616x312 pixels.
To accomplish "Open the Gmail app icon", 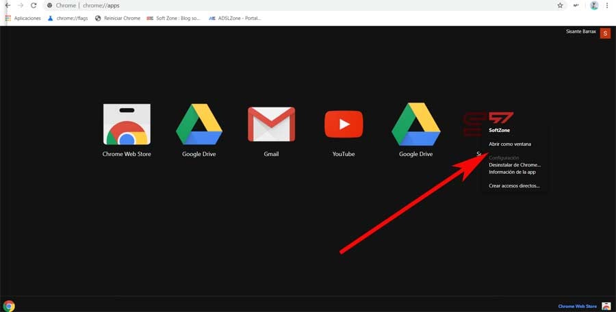I will coord(271,124).
